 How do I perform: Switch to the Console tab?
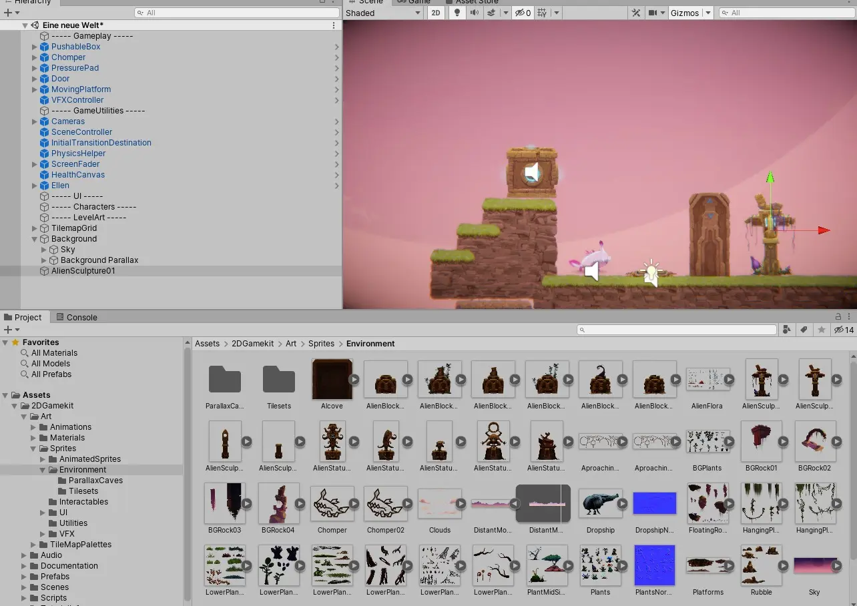[76, 317]
